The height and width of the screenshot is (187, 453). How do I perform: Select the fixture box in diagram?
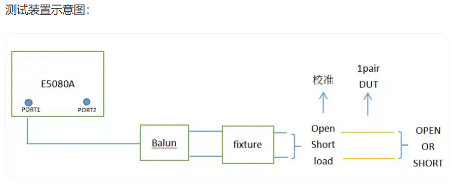248,145
